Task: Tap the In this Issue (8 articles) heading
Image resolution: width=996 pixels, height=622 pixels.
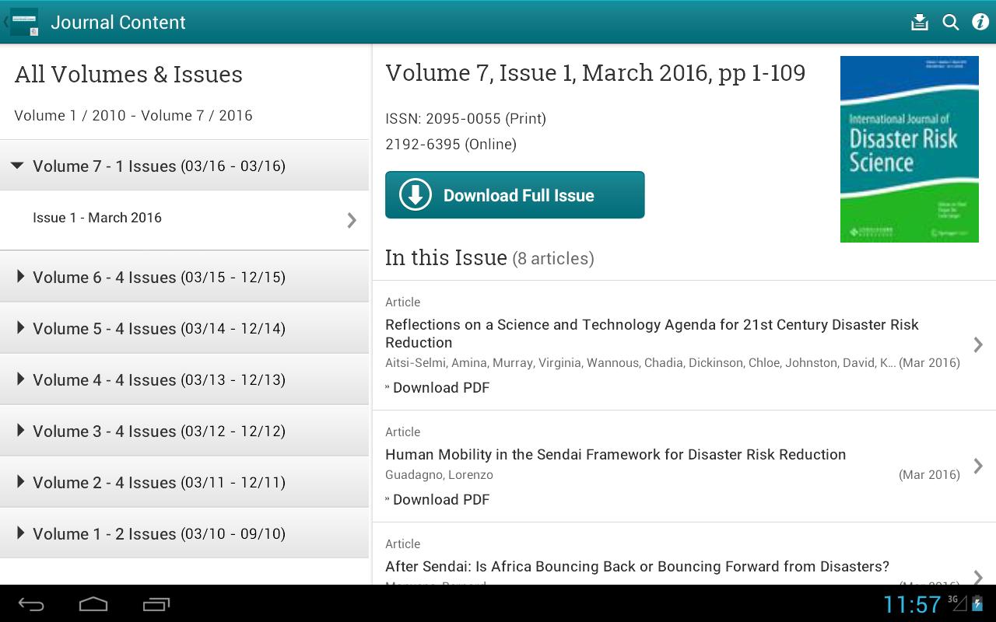Action: (x=489, y=257)
